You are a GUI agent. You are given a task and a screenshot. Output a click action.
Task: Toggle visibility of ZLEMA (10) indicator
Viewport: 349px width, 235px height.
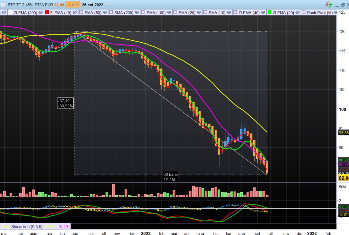click(x=75, y=13)
